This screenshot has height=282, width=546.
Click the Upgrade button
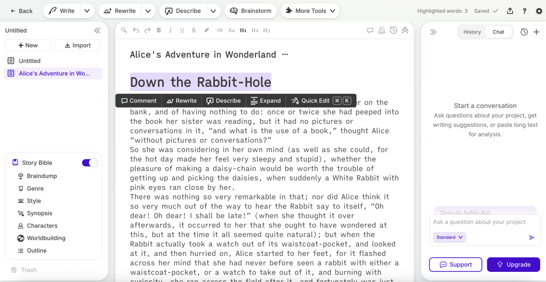coord(513,264)
